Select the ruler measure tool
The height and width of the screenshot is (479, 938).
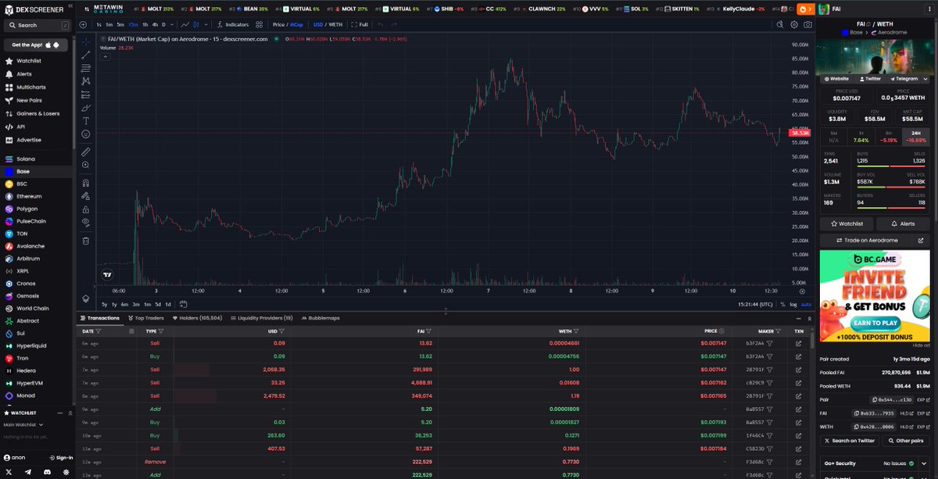[x=86, y=151]
